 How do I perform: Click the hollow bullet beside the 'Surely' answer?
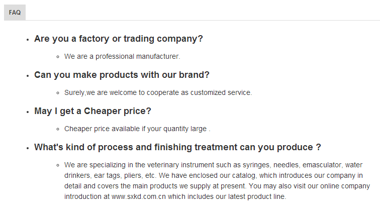[x=58, y=93]
